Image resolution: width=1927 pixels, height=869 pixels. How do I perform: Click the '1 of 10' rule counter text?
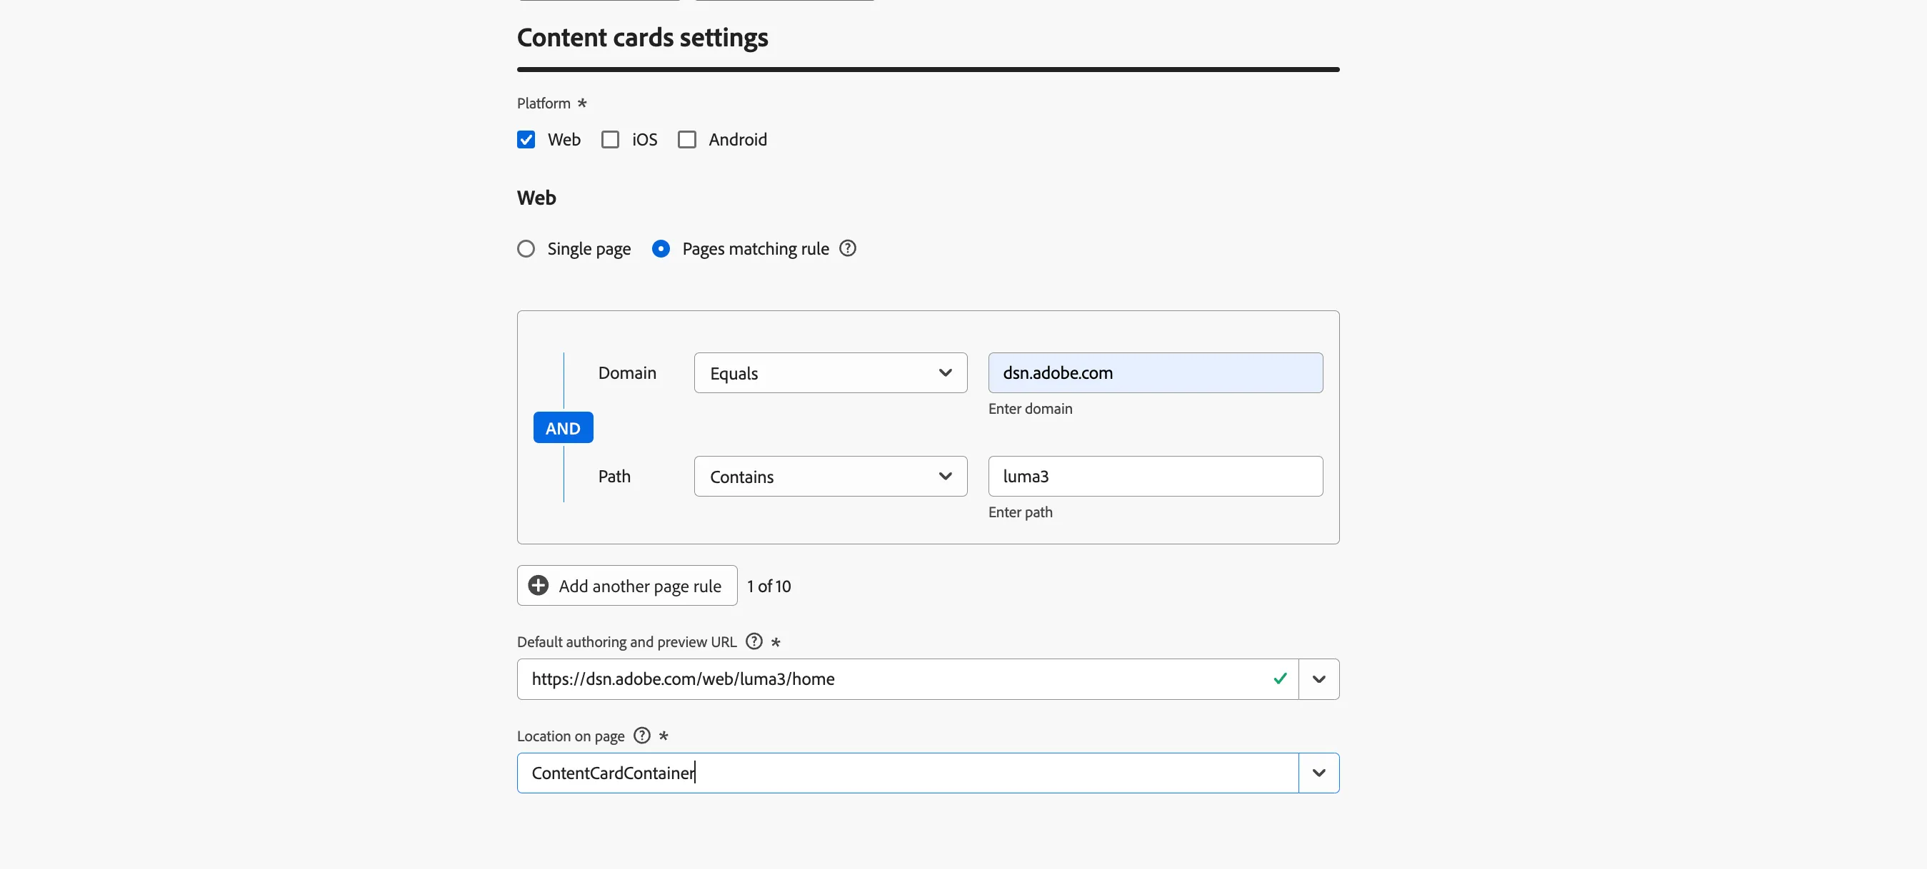pyautogui.click(x=769, y=586)
